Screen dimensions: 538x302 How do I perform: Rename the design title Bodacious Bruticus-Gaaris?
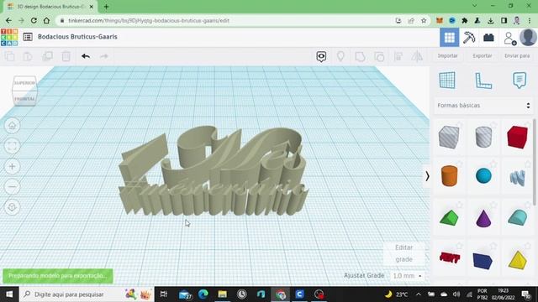[77, 37]
